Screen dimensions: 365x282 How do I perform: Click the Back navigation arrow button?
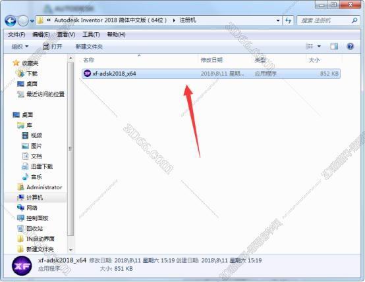tap(11, 21)
